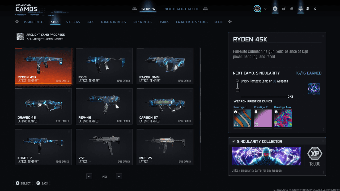Click the checked Unlock Tempest Camo checkbox
The image size is (340, 191).
[237, 81]
